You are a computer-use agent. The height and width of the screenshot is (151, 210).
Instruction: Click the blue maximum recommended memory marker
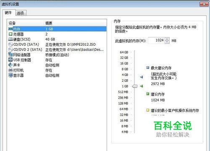(142, 77)
